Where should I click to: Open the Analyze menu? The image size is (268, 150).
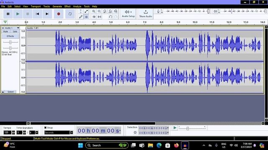click(77, 7)
